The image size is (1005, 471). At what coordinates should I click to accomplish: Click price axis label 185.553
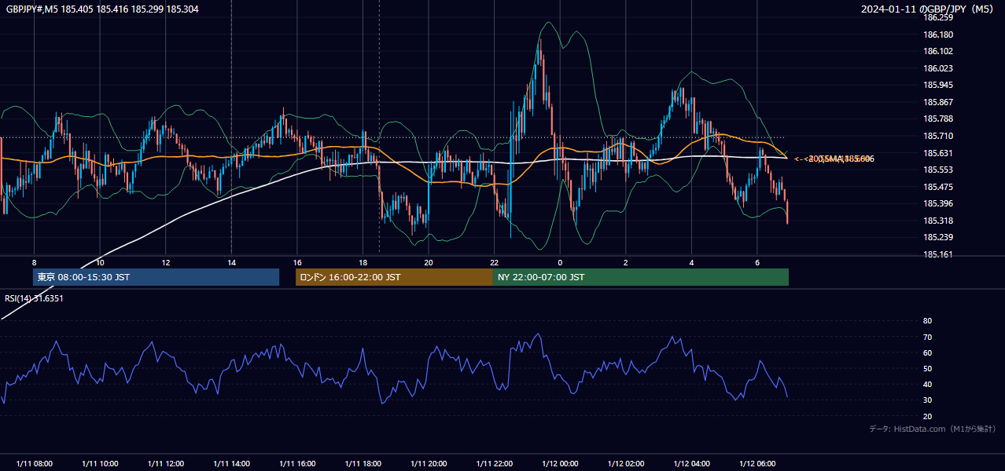937,170
